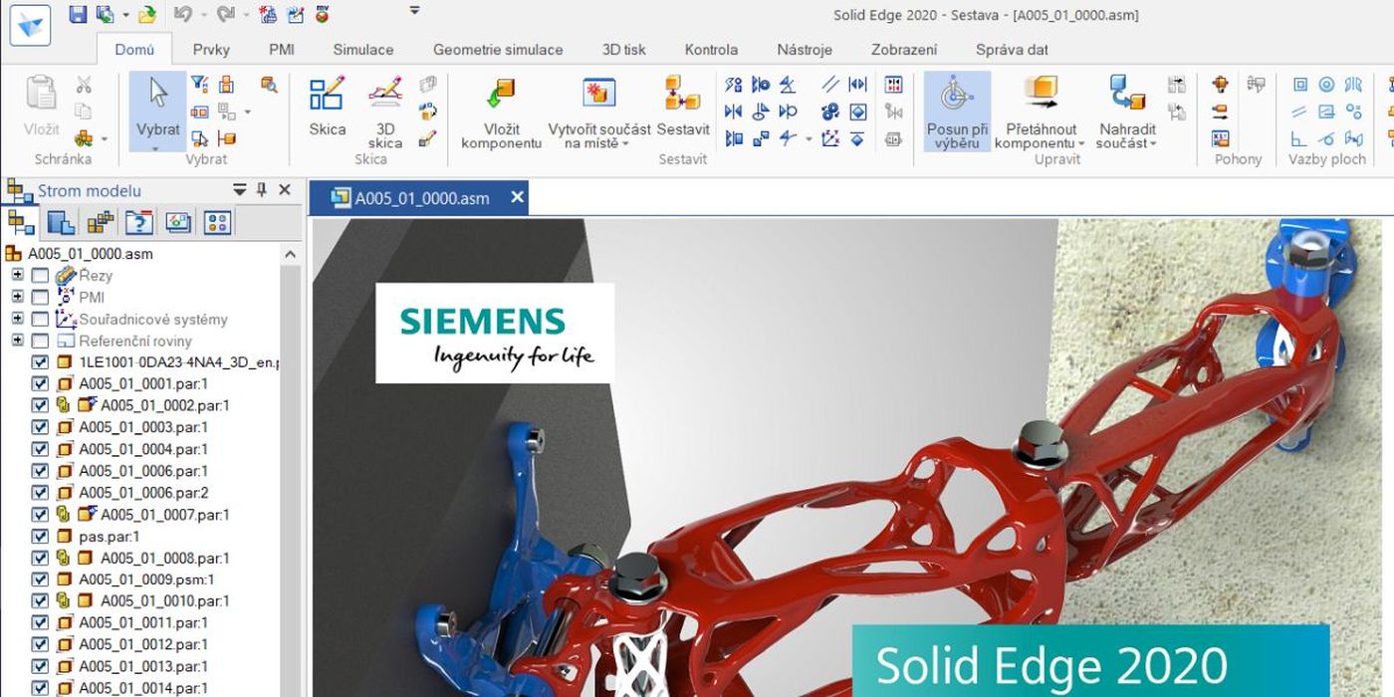The width and height of the screenshot is (1394, 697).
Task: Expand the Referenční roviny node
Action: tap(17, 341)
